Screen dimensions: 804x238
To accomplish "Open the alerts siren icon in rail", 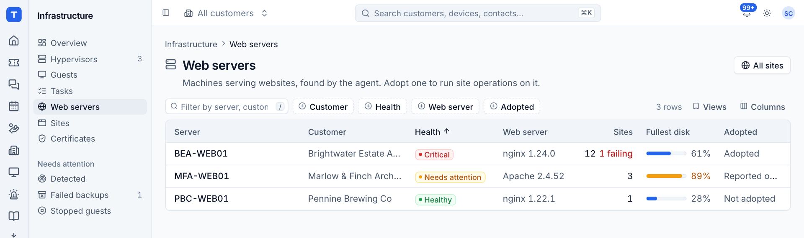I will [14, 194].
